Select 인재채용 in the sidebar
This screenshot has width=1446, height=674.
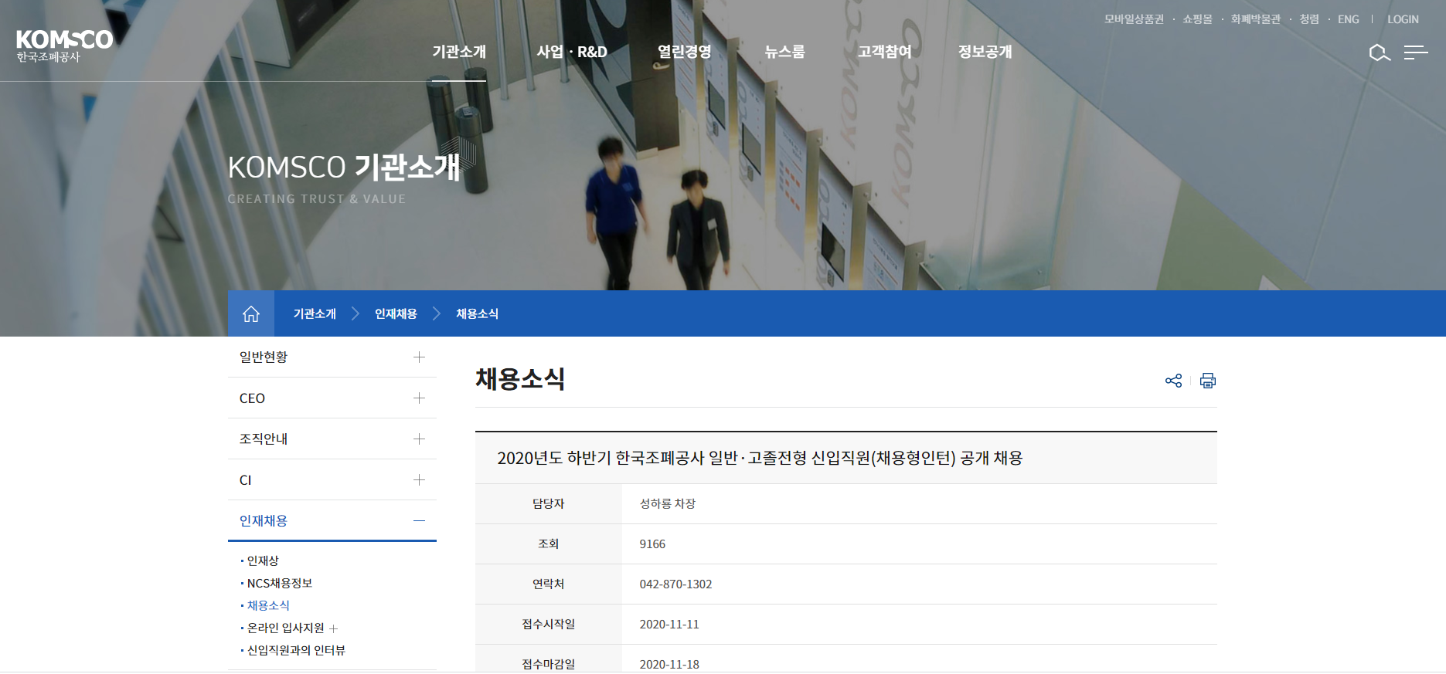(264, 520)
